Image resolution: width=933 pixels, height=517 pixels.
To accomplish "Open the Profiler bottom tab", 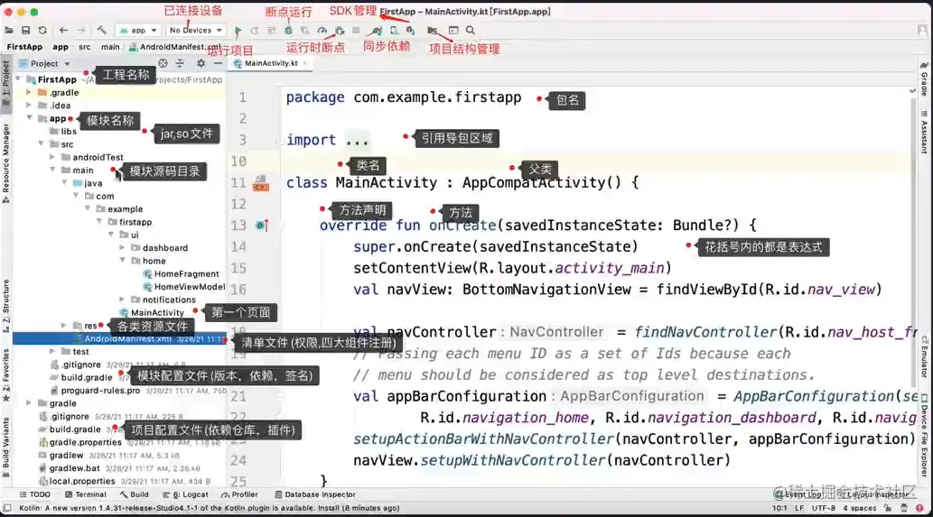I will (239, 494).
